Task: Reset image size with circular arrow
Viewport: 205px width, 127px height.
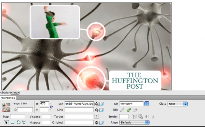Action: click(x=51, y=107)
